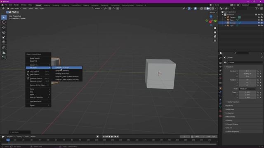The image size is (264, 148).
Task: Click the outliner filter funnel icon
Action: point(257,8)
